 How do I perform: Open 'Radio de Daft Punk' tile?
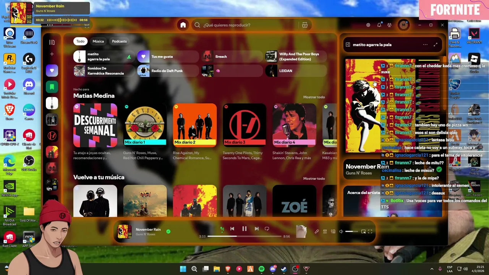167,71
